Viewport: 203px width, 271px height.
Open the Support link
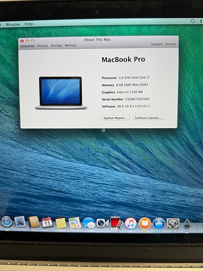coord(157,44)
